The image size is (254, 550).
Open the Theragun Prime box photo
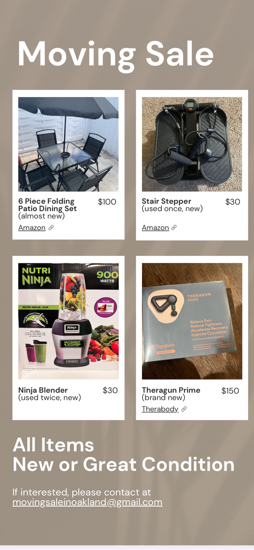192,321
